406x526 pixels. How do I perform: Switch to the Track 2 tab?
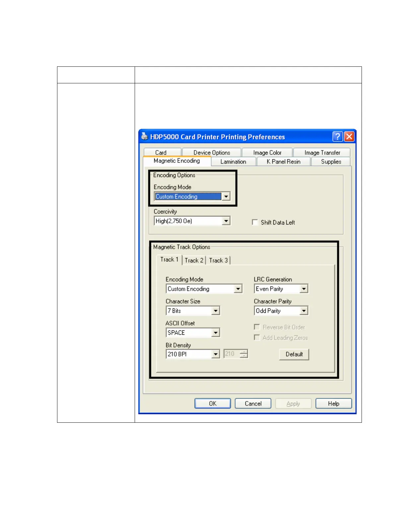194,260
